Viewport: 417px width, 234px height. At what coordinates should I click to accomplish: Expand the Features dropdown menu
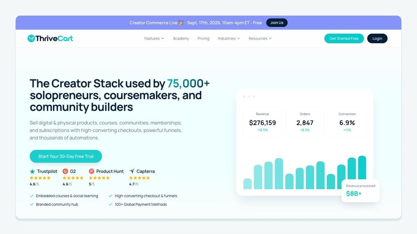click(x=154, y=38)
